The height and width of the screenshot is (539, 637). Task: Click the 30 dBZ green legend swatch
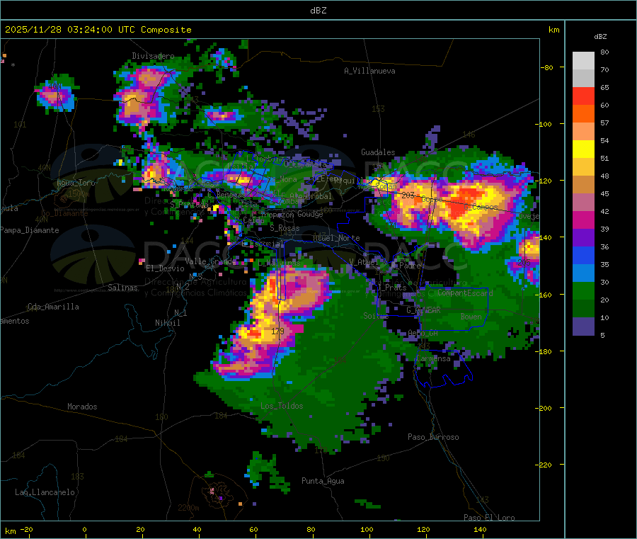coord(583,291)
